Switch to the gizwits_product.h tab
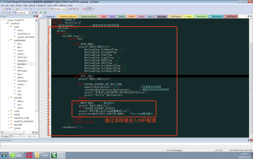Screen dimensions: 253x159 67,17
